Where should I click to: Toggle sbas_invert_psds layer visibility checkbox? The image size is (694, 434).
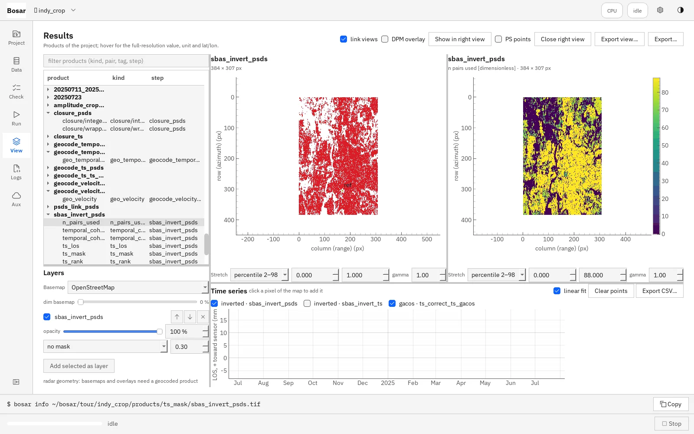pyautogui.click(x=47, y=317)
